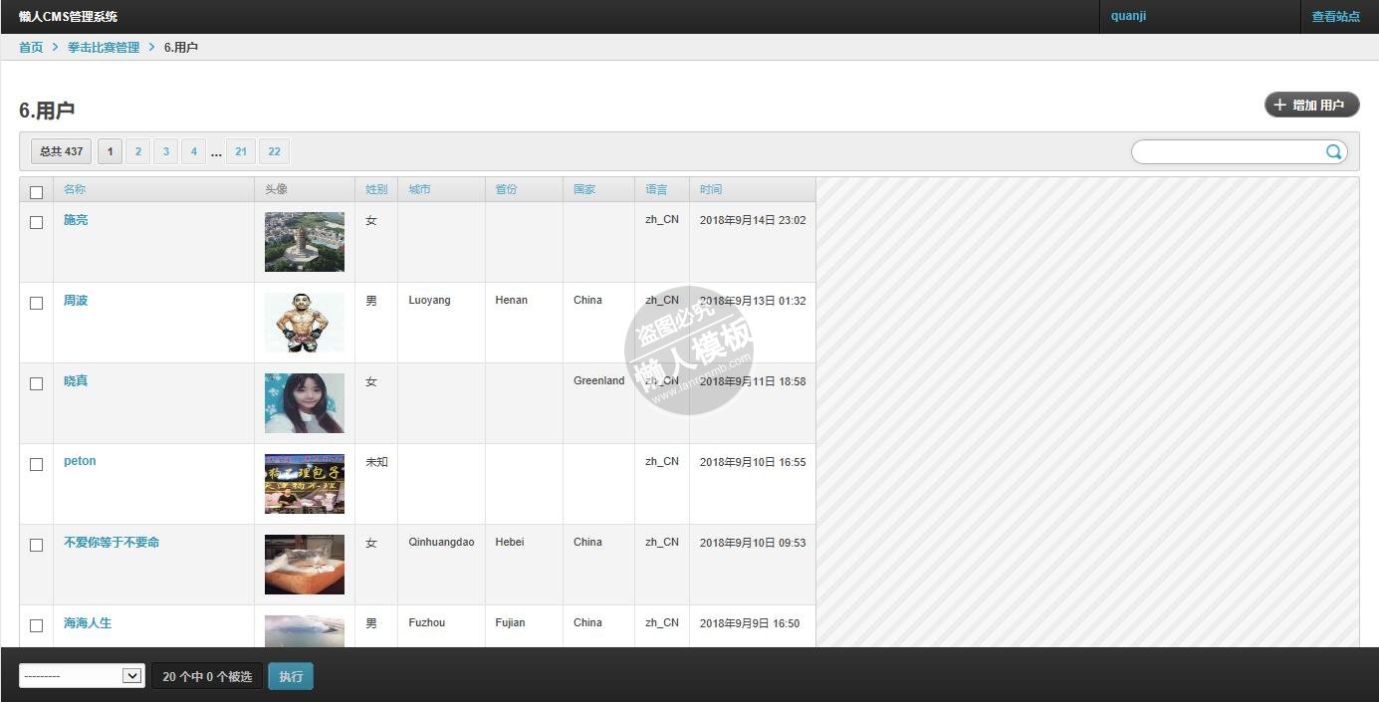Sort the table by 时间 column
This screenshot has width=1379, height=702.
(711, 189)
